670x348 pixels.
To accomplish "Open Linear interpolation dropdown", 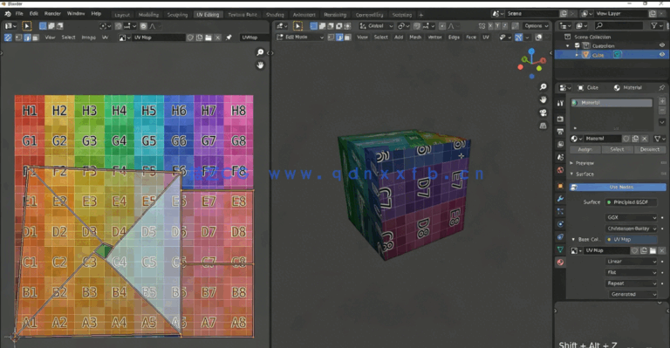I will tap(631, 262).
